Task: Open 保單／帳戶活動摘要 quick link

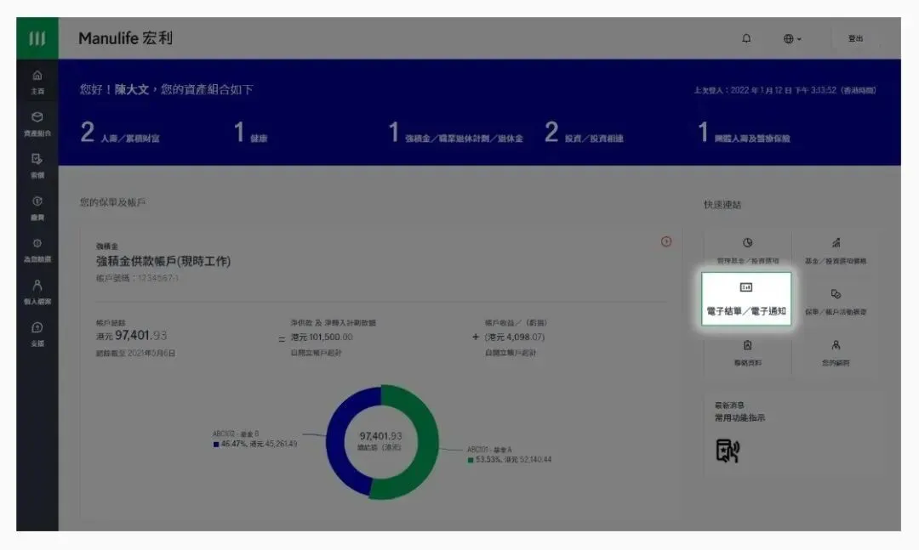Action: [x=836, y=301]
